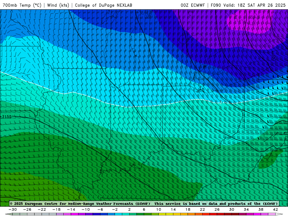Click the '700mb Temp (°C)' title text
Screen dimensions: 288x216
[22, 5]
